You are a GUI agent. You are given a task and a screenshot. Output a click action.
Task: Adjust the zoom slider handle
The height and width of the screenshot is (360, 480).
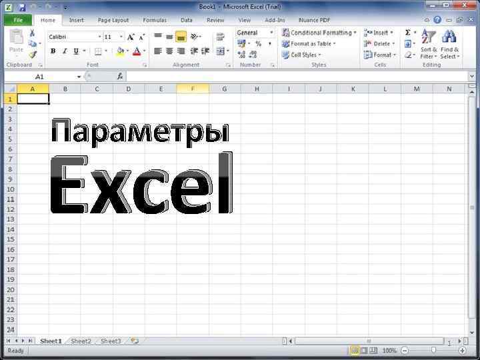pyautogui.click(x=433, y=351)
